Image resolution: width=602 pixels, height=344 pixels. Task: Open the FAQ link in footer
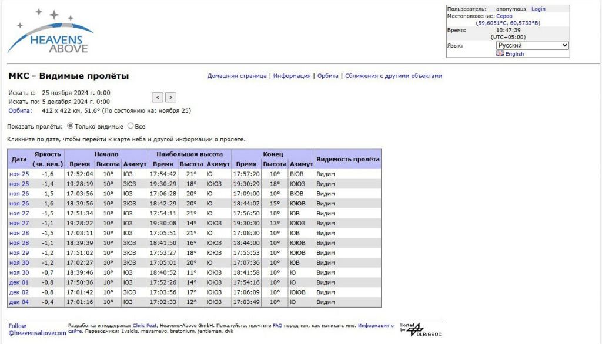[x=277, y=325]
